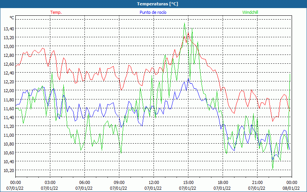Click the 21:00 time axis label
This screenshot has width=307, height=192.
pos(257,183)
